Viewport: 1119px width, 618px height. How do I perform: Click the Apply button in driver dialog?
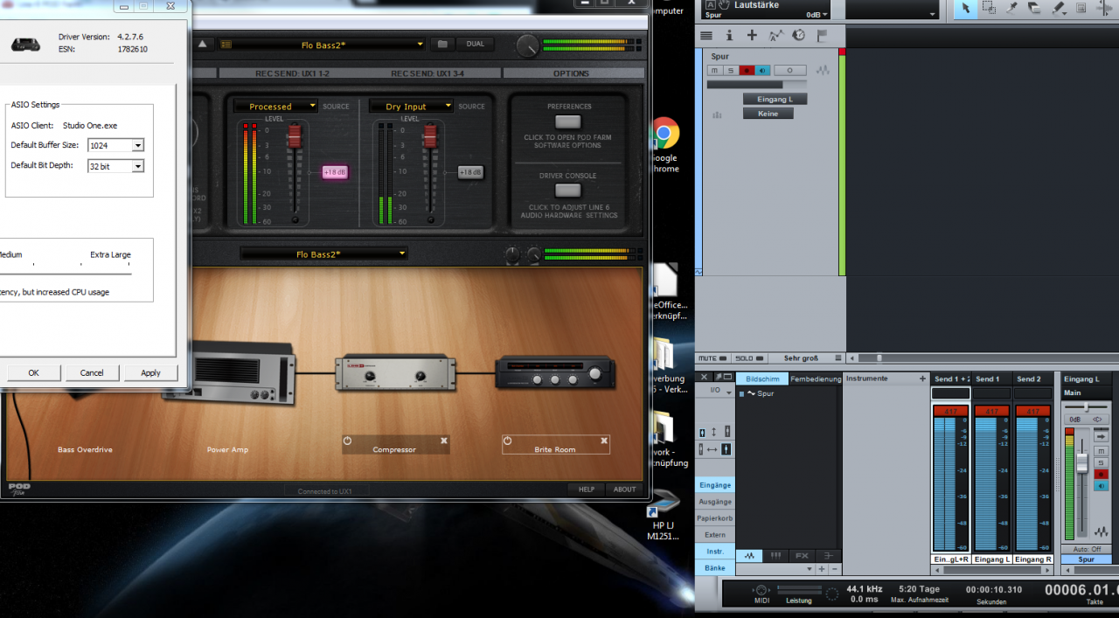[x=150, y=372]
